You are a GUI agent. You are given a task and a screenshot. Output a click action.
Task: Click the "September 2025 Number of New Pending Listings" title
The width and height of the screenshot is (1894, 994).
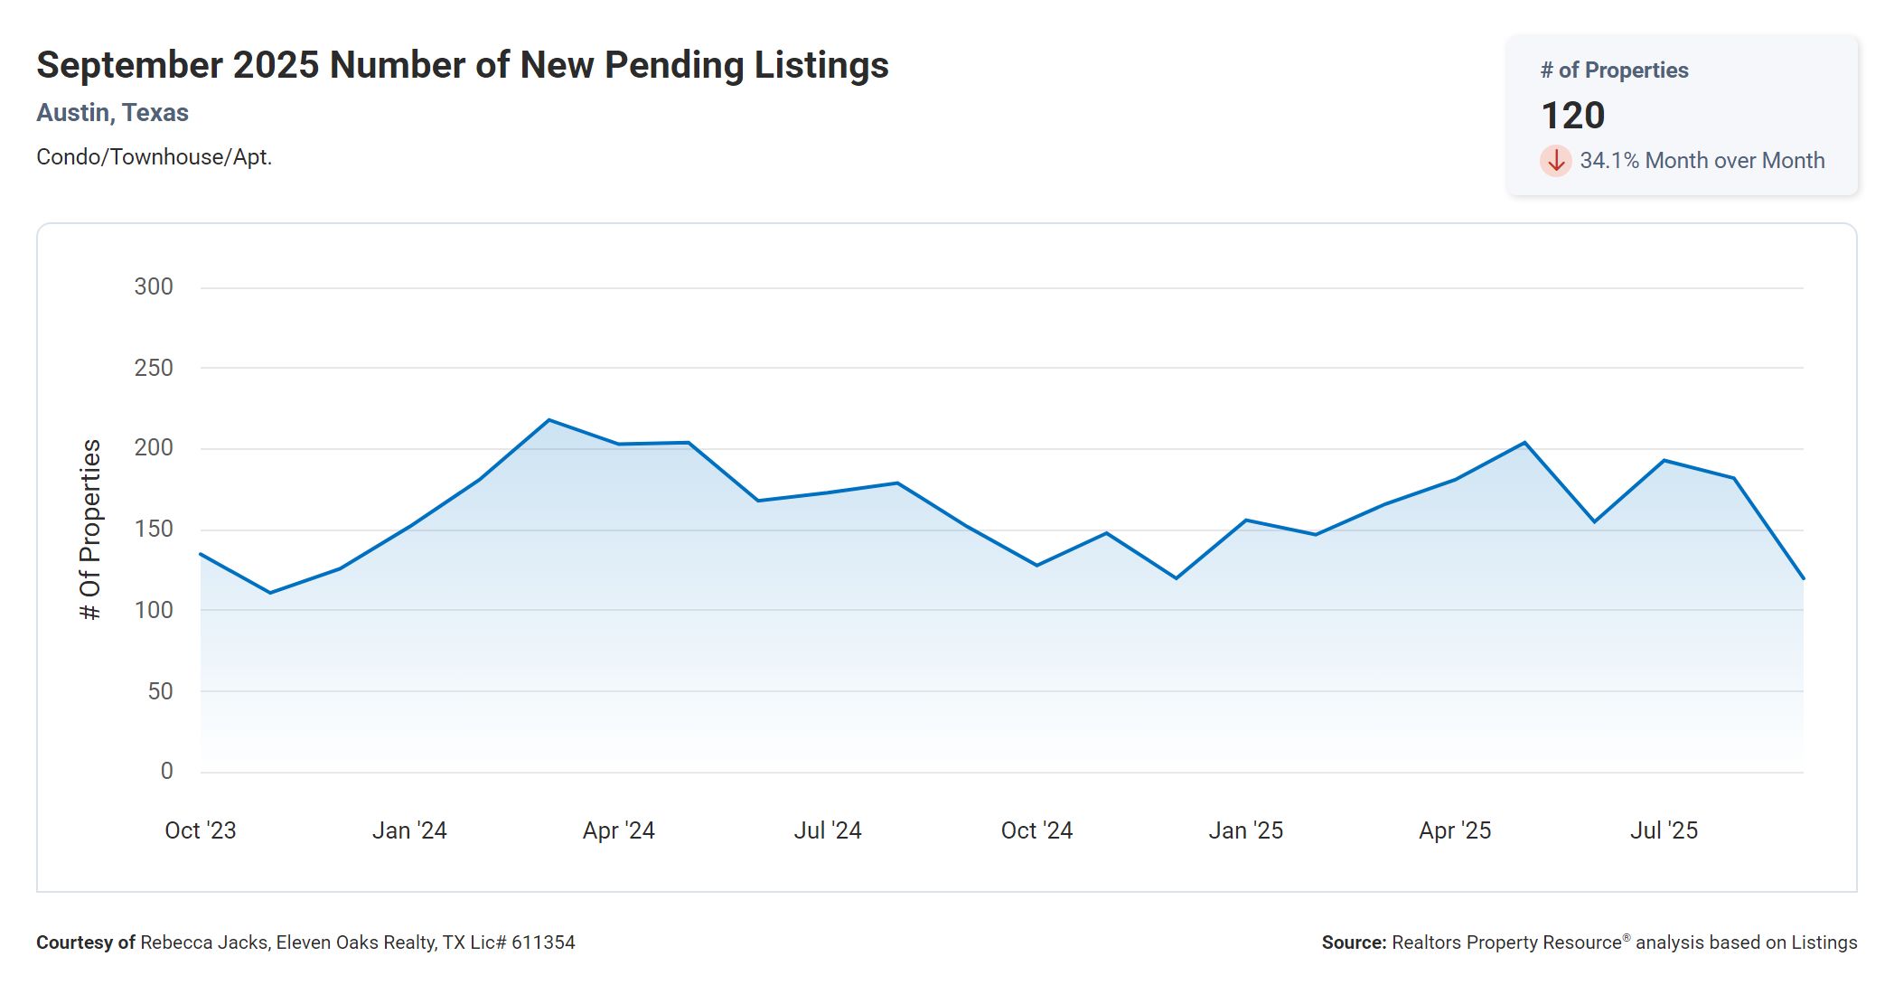pyautogui.click(x=462, y=65)
